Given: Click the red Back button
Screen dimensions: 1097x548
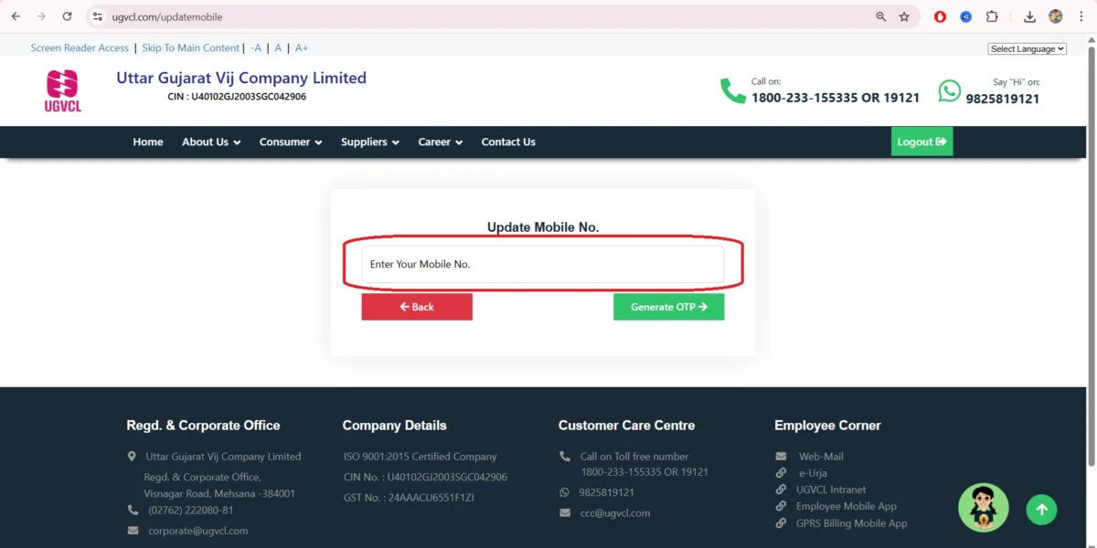Looking at the screenshot, I should tap(417, 306).
